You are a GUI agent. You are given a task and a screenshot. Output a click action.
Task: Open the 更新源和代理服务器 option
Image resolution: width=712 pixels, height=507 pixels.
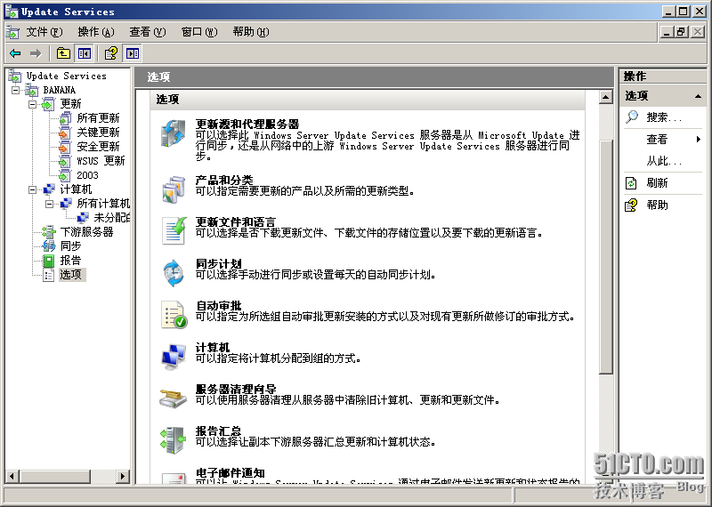pyautogui.click(x=247, y=124)
